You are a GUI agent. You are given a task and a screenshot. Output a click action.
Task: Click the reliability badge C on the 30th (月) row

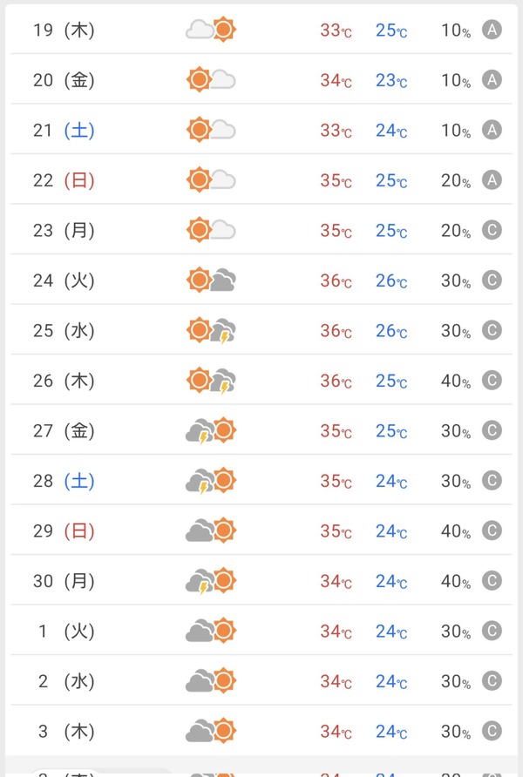click(492, 581)
